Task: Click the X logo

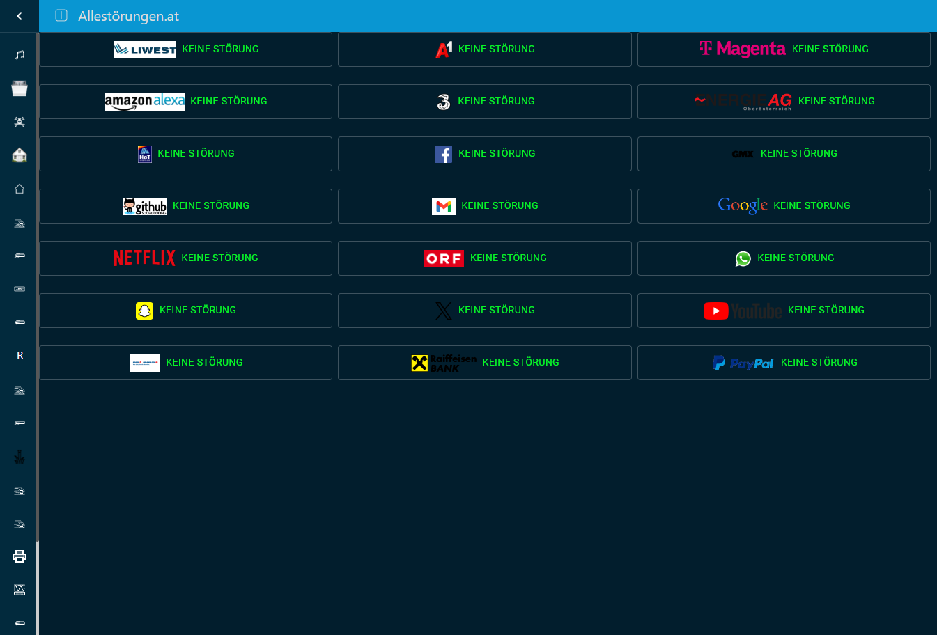Action: pos(444,311)
